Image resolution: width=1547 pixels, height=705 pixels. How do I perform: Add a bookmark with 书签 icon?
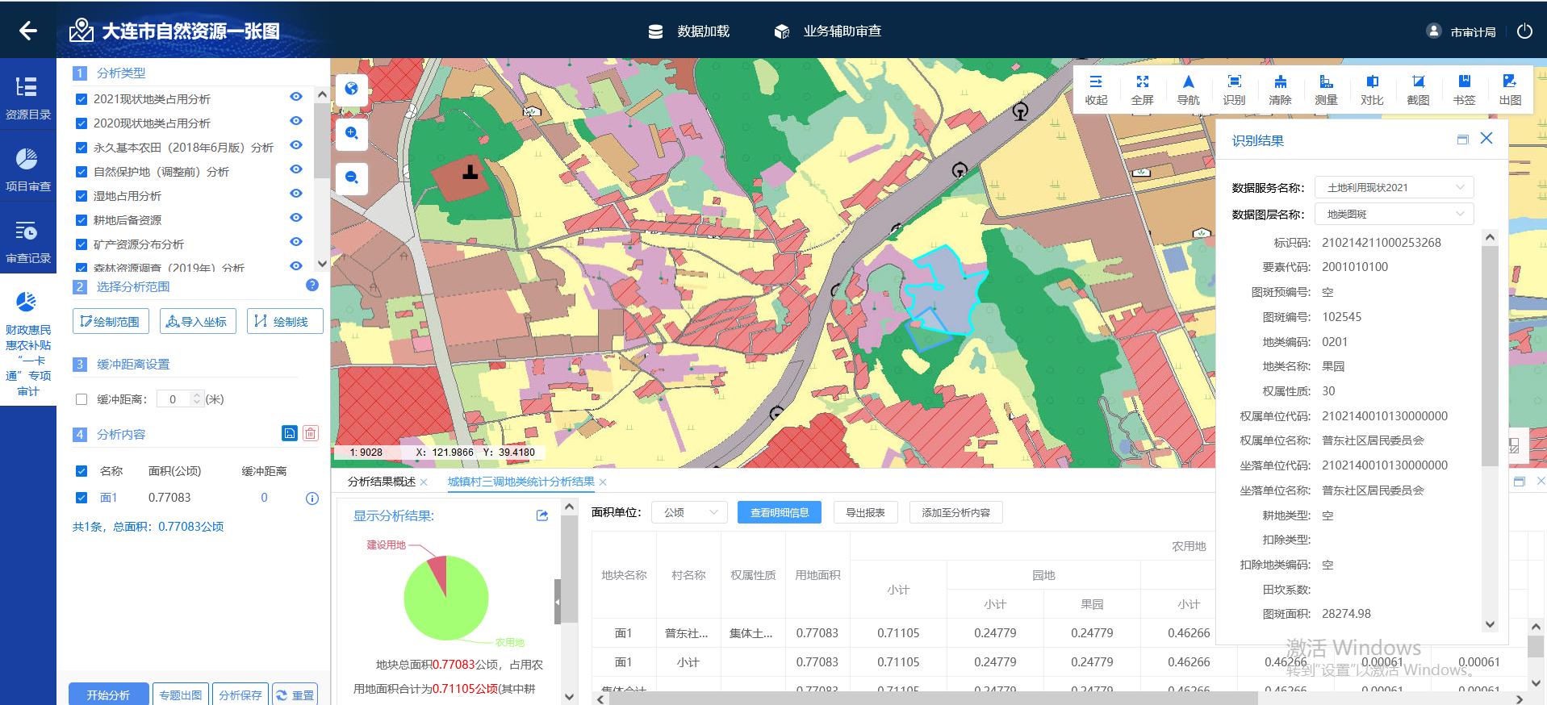[1464, 90]
